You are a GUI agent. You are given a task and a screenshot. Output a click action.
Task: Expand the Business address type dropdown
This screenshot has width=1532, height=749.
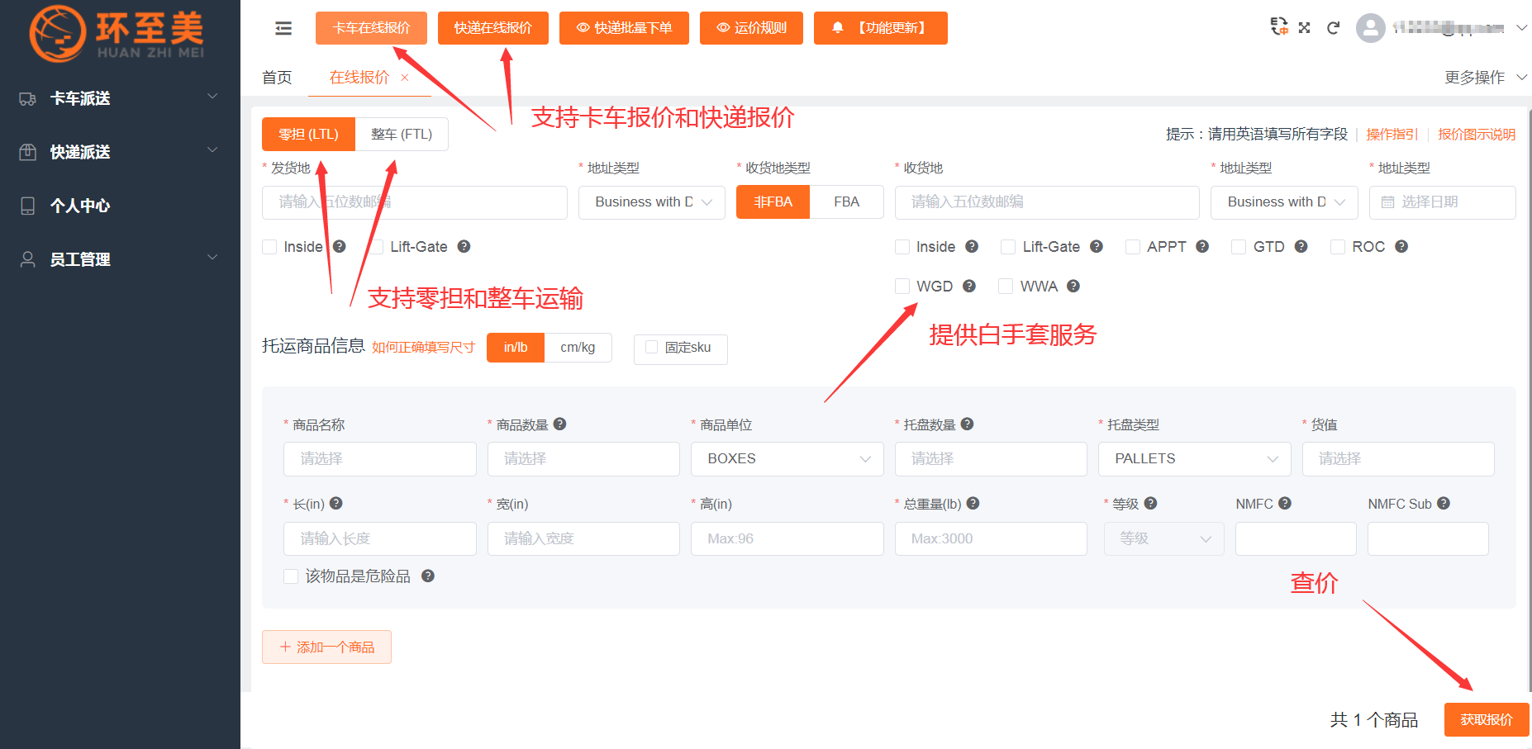pyautogui.click(x=651, y=201)
